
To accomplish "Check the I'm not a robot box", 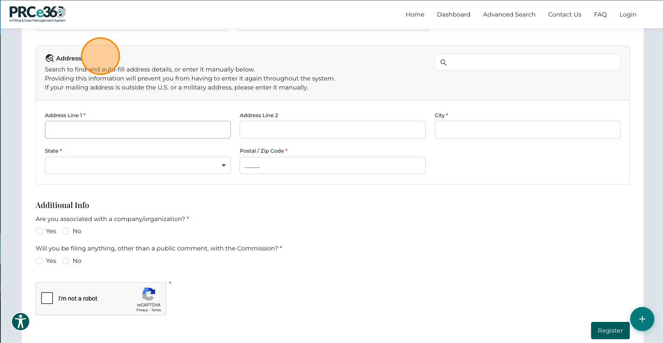I will coord(47,298).
